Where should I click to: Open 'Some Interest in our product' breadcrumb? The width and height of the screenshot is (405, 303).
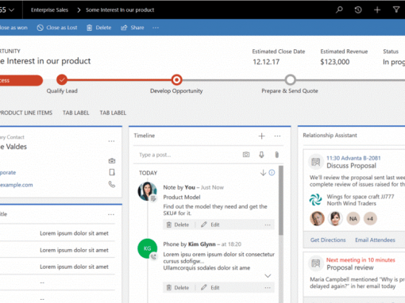point(120,10)
